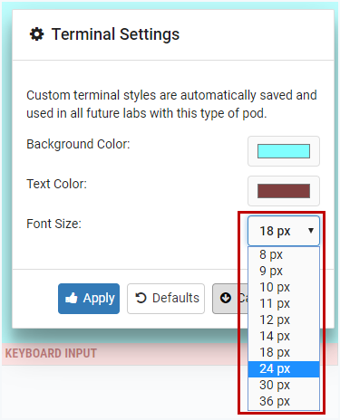Click the thumbs-up icon on Apply
This screenshot has height=420, width=340.
(72, 298)
